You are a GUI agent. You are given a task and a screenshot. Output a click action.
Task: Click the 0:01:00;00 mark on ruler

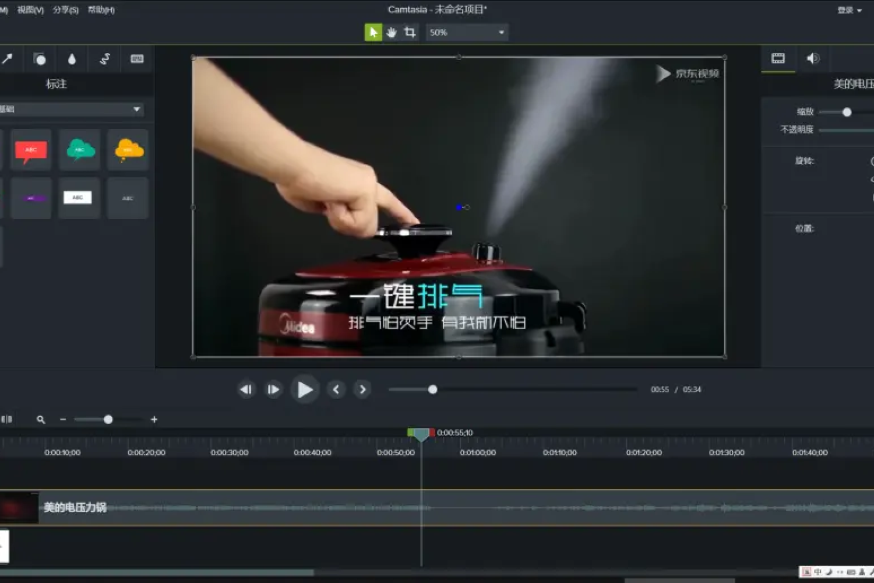(478, 452)
